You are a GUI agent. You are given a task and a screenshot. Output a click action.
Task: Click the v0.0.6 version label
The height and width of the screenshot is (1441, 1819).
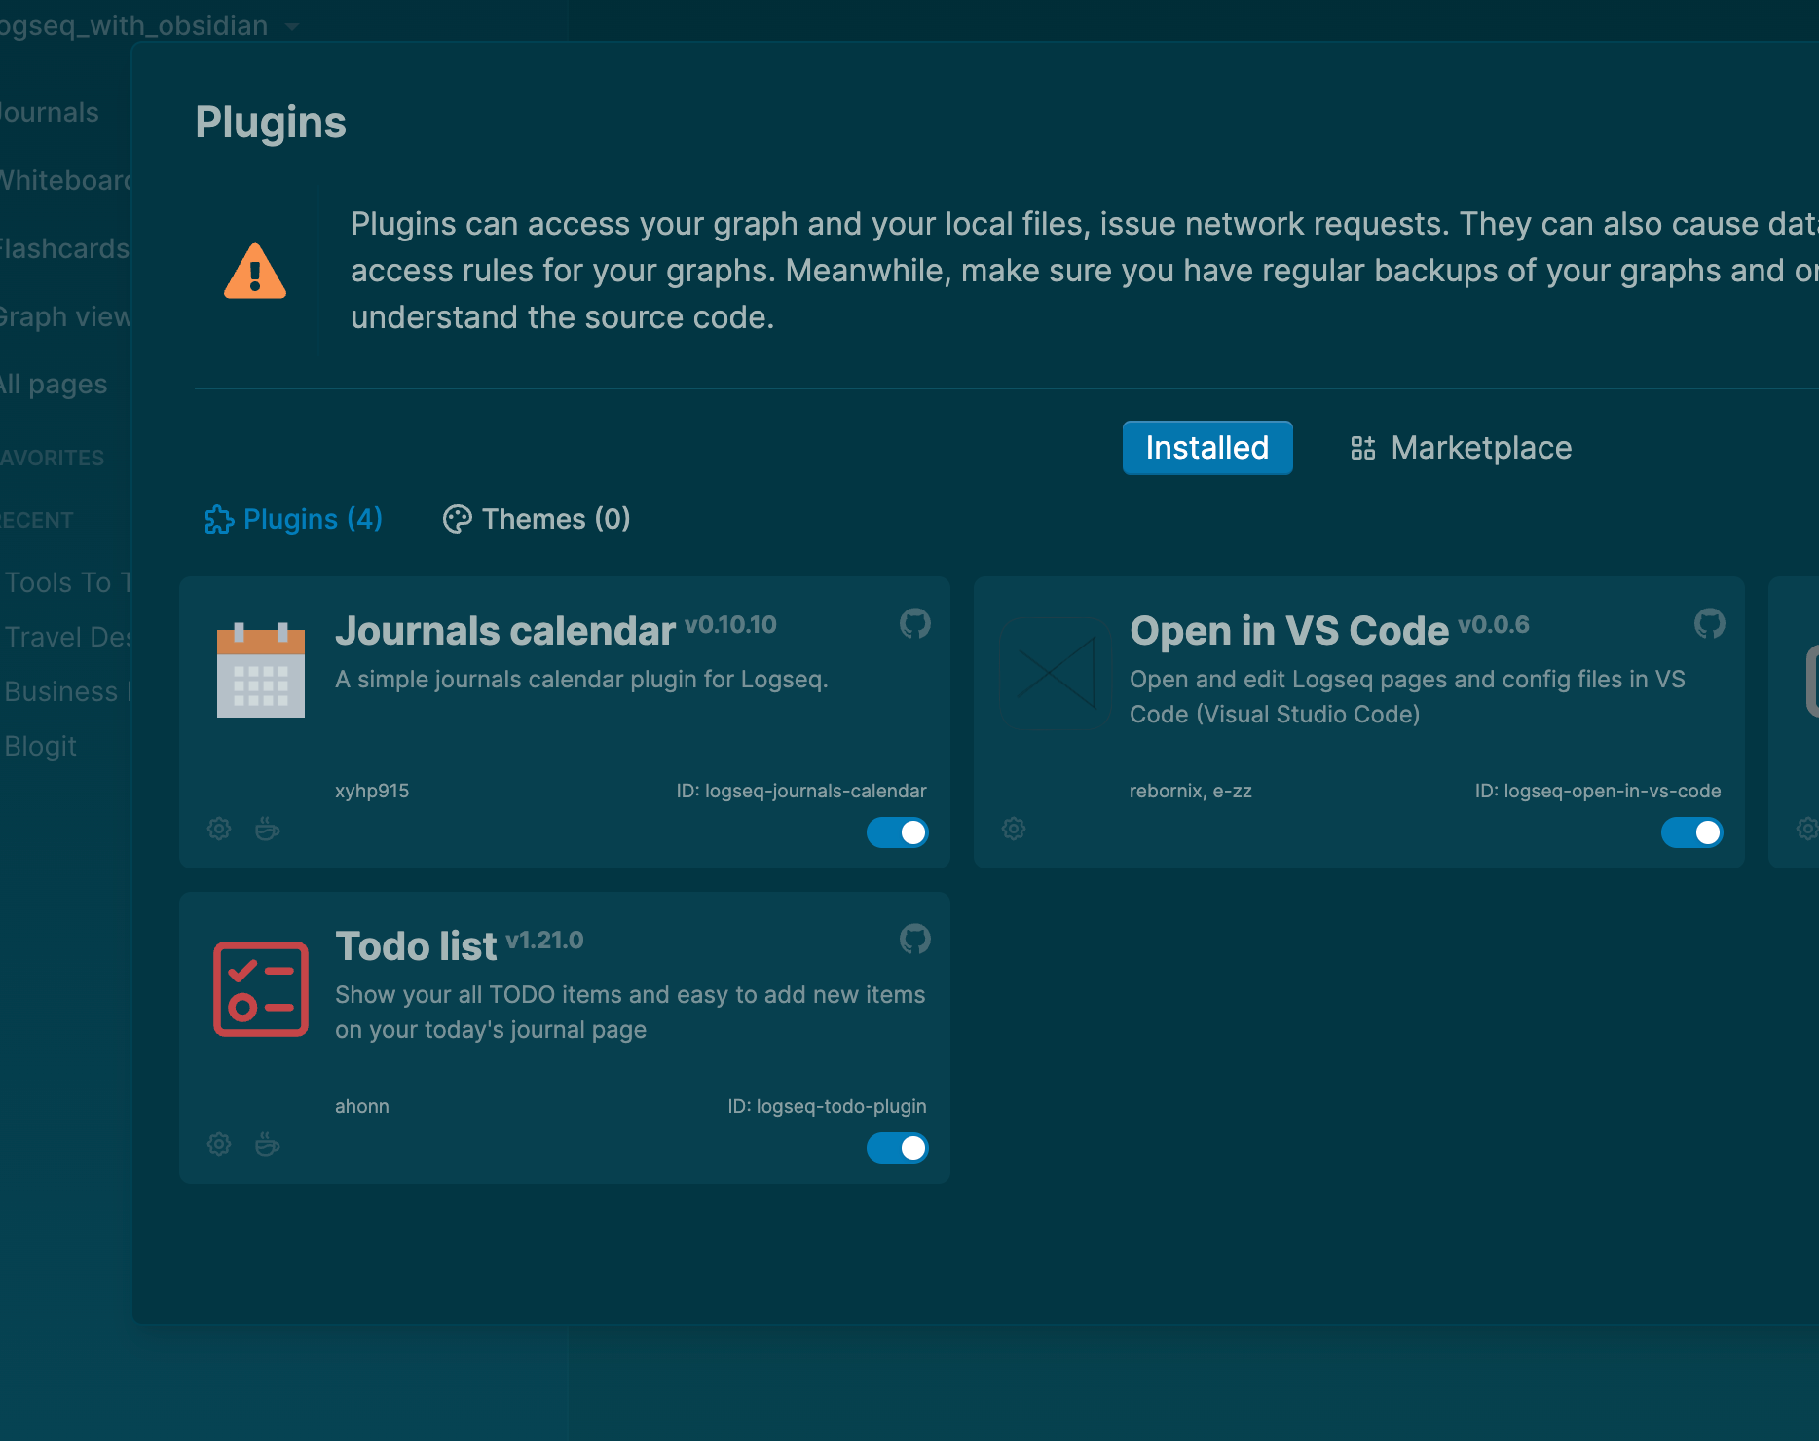point(1494,624)
